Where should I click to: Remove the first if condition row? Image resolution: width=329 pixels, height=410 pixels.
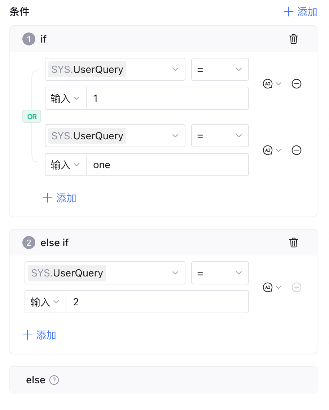[x=297, y=84]
